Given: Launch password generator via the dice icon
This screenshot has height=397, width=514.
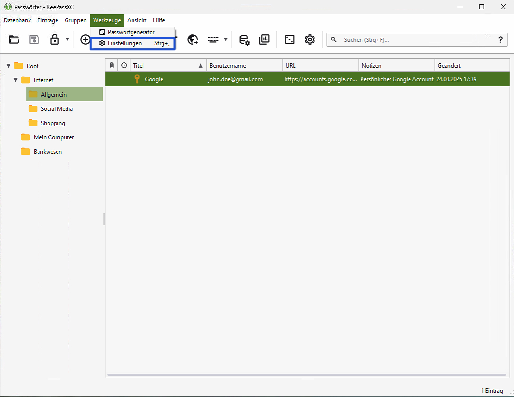Looking at the screenshot, I should click(x=289, y=40).
